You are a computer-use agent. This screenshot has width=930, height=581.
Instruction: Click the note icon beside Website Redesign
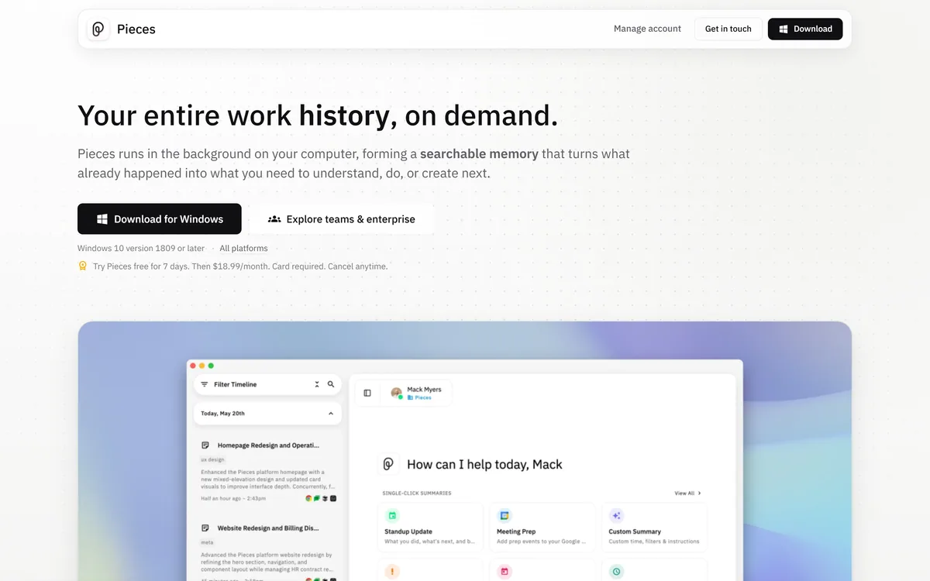tap(205, 528)
